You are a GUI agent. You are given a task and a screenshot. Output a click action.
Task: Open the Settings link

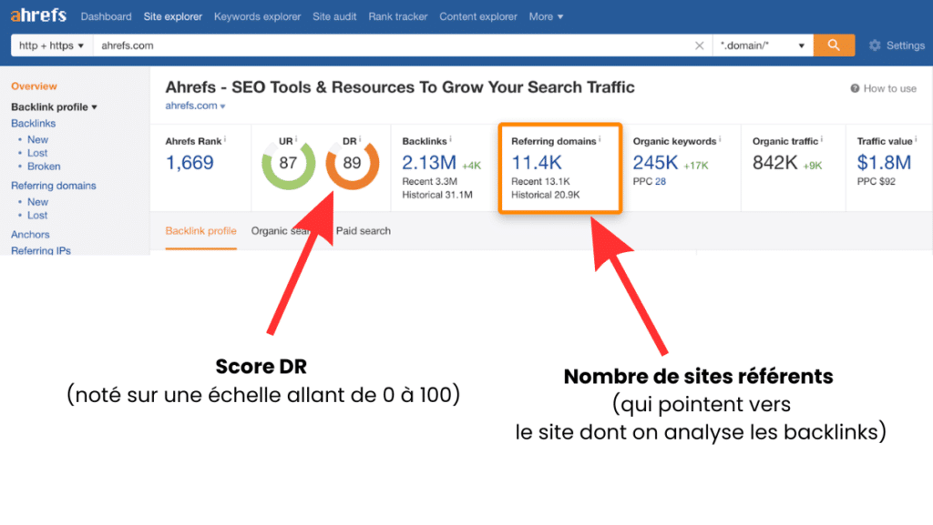pyautogui.click(x=905, y=45)
